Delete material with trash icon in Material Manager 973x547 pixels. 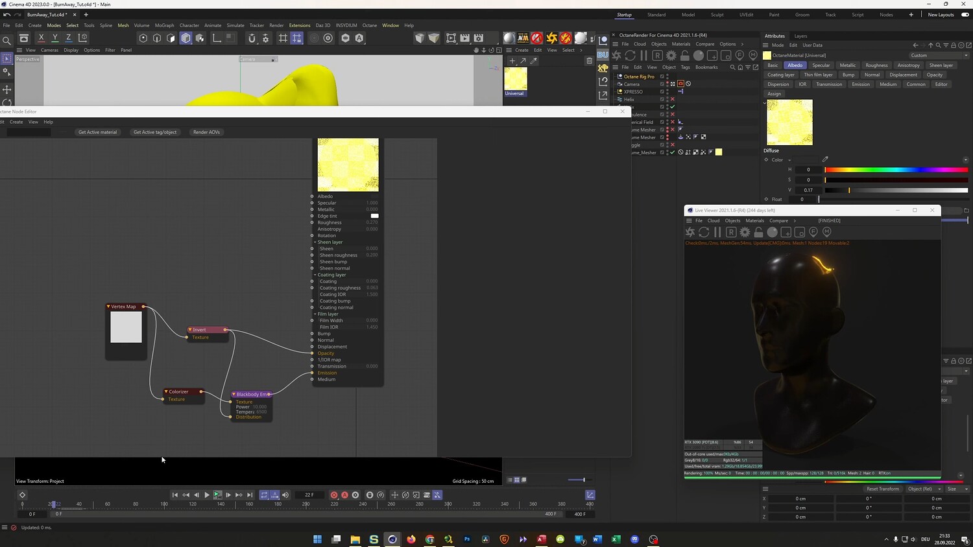click(x=589, y=61)
